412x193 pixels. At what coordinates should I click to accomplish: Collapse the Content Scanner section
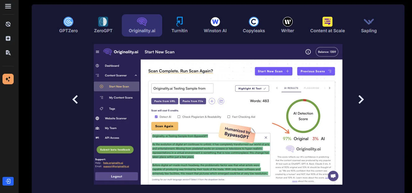(135, 75)
